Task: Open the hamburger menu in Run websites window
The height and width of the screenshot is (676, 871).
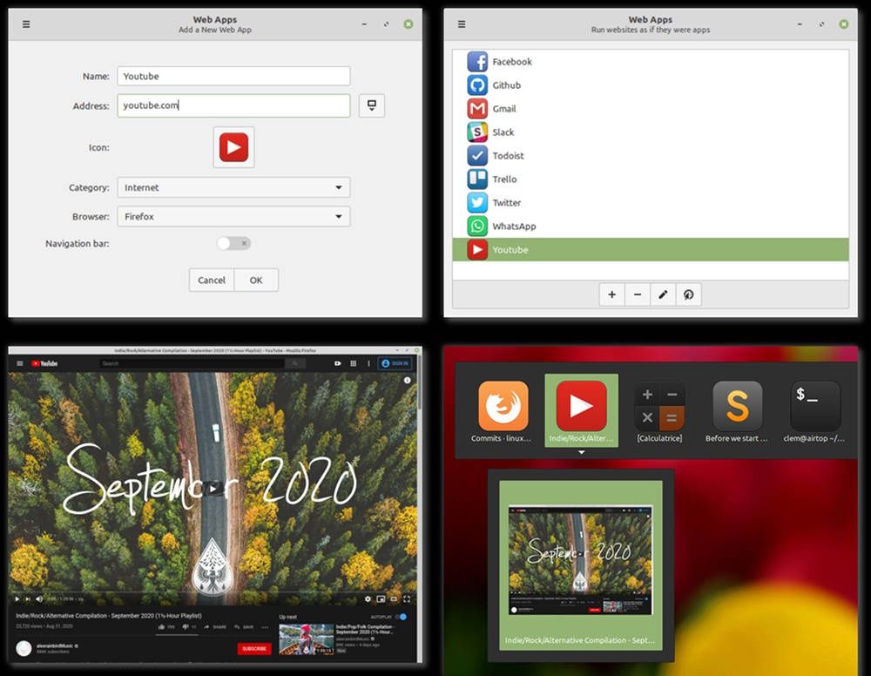Action: (x=462, y=24)
